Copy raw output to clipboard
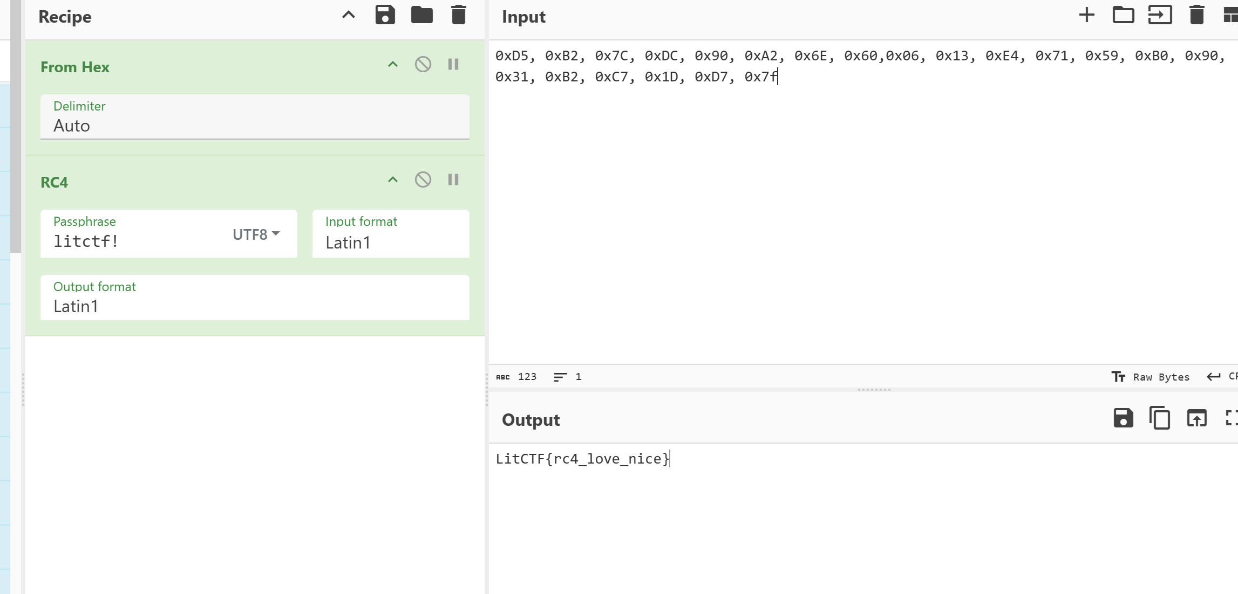Image resolution: width=1238 pixels, height=594 pixels. pos(1160,418)
